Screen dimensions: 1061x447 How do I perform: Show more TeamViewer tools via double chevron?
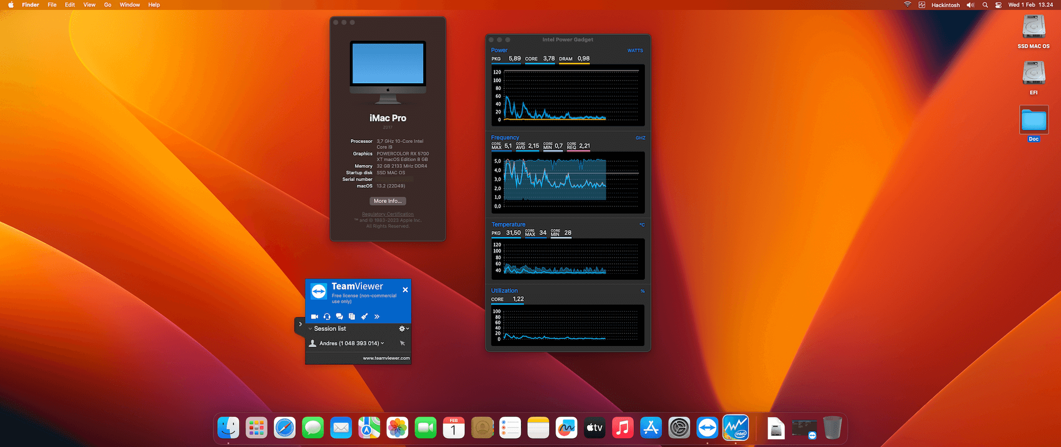pyautogui.click(x=377, y=317)
